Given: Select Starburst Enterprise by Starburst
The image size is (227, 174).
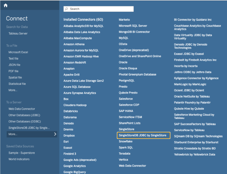Looking at the screenshot, I should 196,142.
